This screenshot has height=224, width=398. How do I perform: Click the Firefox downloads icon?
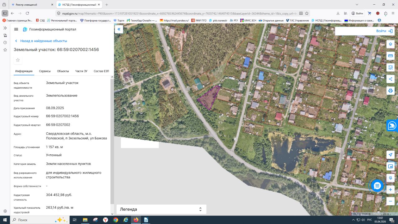tap(338, 13)
